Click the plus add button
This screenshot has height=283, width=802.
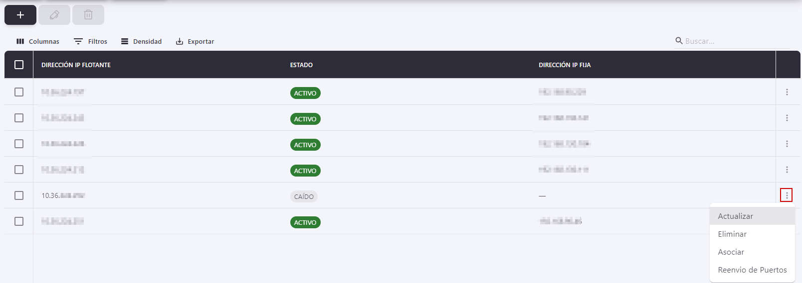[x=20, y=15]
